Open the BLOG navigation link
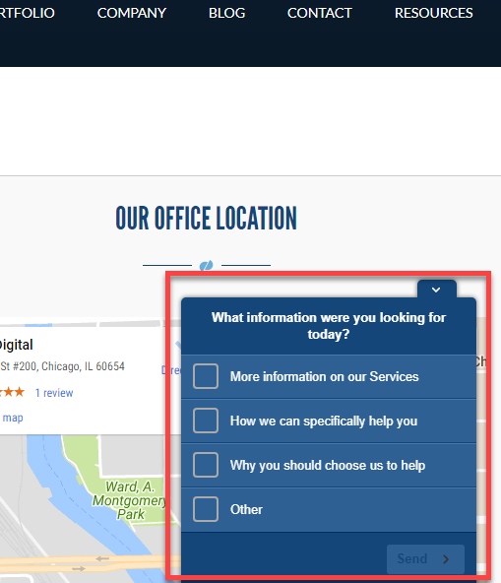The width and height of the screenshot is (501, 583). [226, 13]
